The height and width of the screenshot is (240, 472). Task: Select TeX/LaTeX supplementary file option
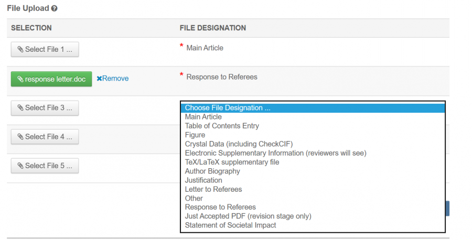232,162
